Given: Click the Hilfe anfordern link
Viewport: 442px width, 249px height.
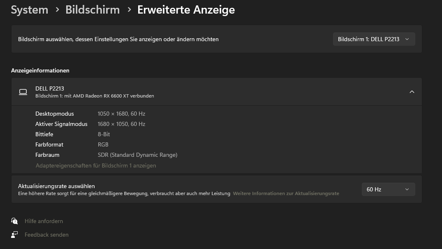Looking at the screenshot, I should (44, 221).
